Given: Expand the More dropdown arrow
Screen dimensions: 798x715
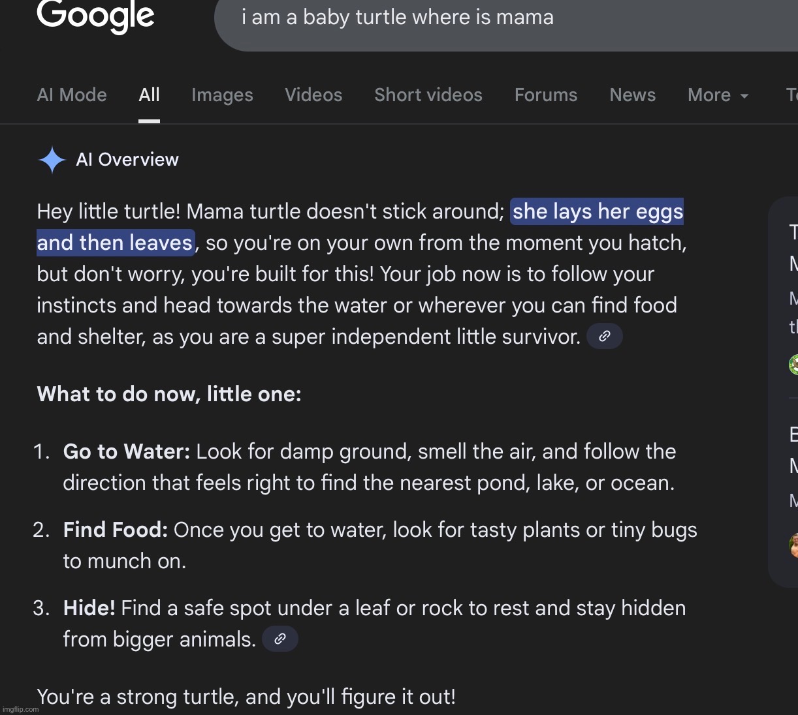Looking at the screenshot, I should pyautogui.click(x=744, y=96).
